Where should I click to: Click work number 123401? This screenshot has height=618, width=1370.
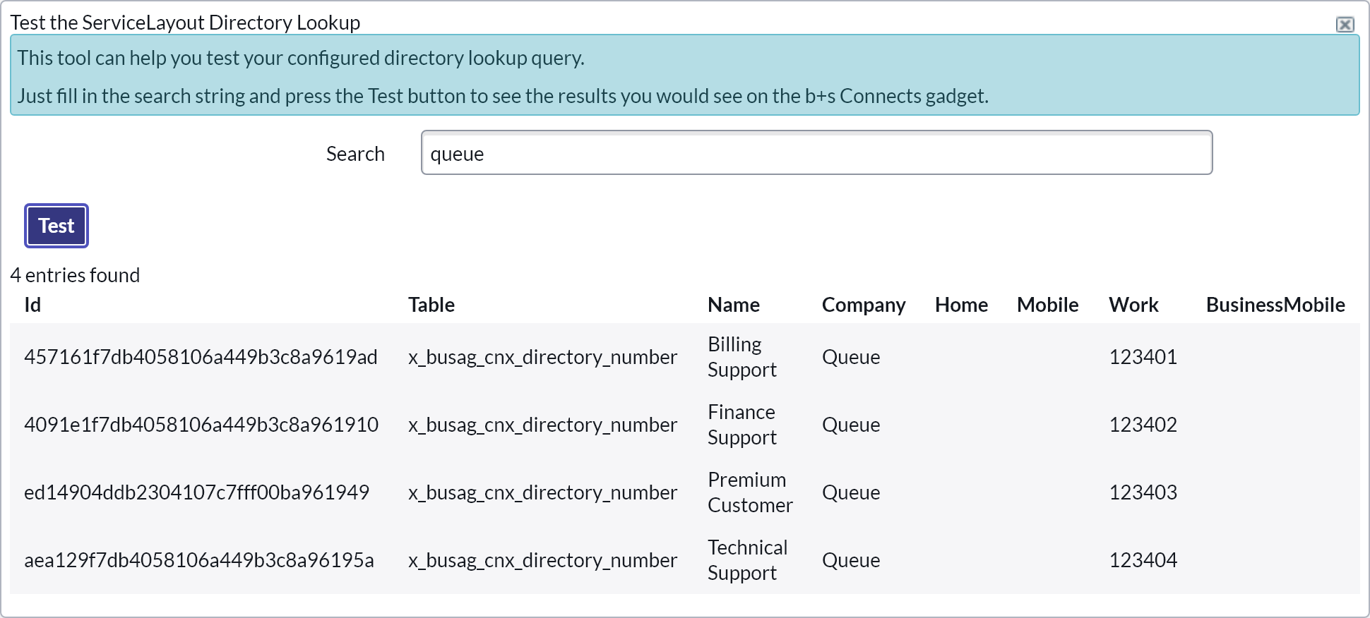point(1143,357)
